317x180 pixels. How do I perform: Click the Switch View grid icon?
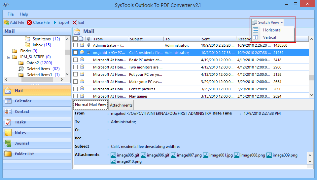coord(255,22)
